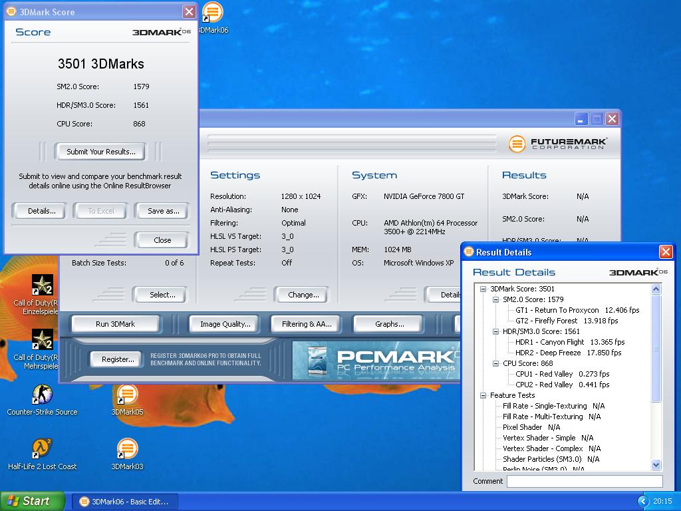Select GT1 - Return To Proxycon row
This screenshot has height=511, width=681.
tap(577, 310)
